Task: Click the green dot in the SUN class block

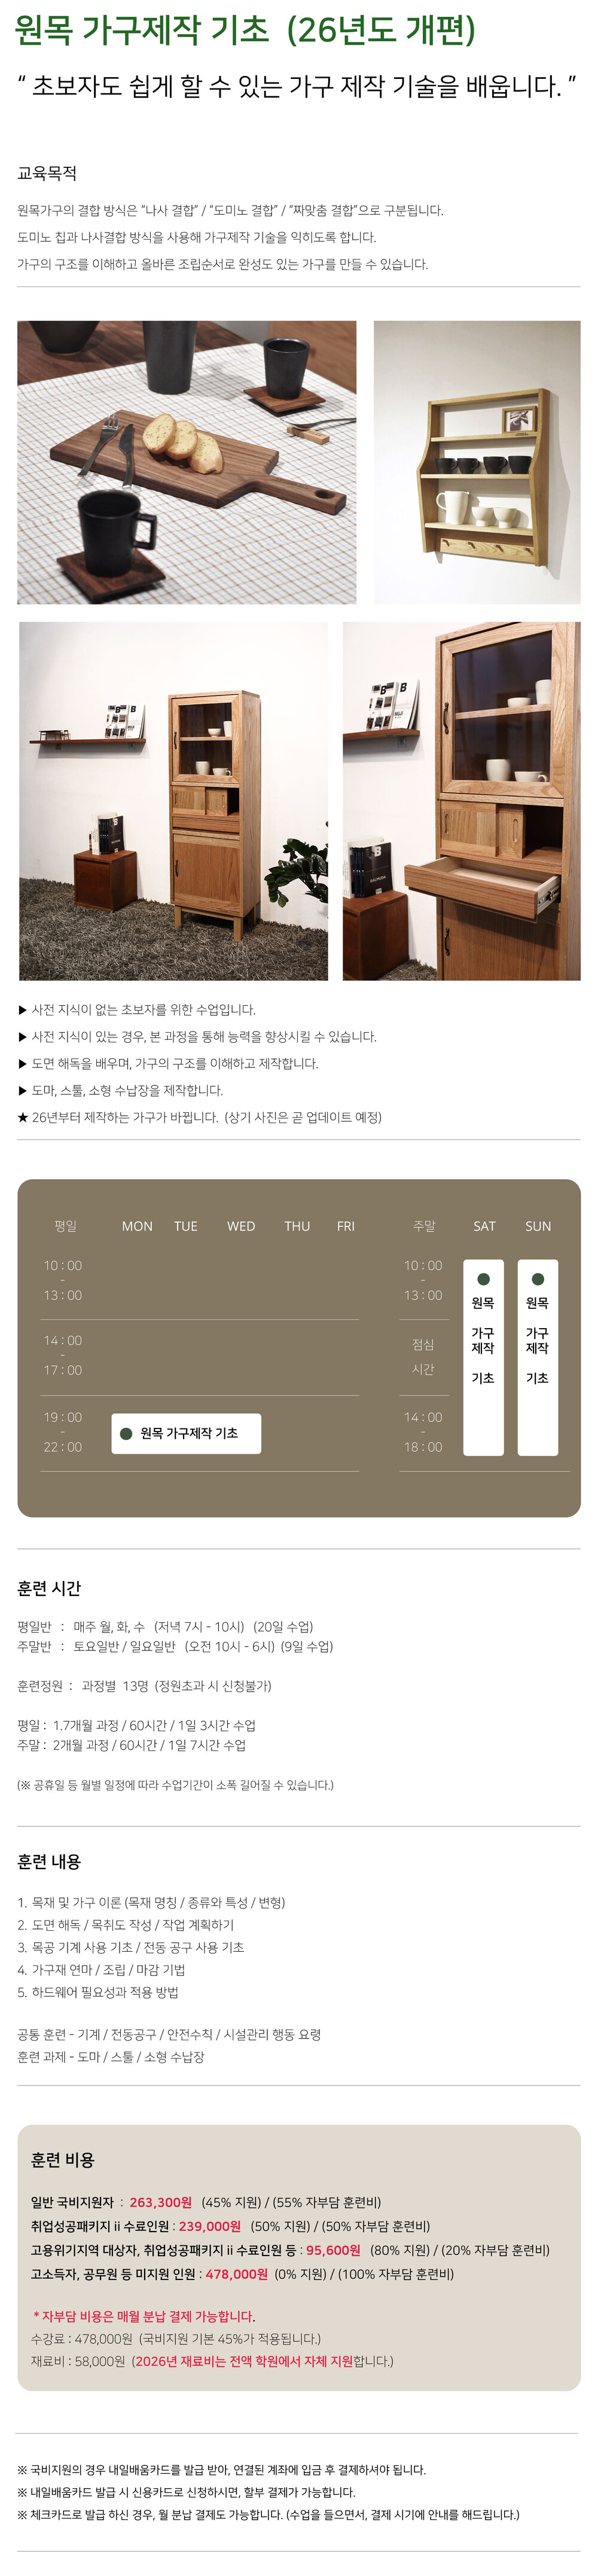Action: click(x=537, y=1279)
